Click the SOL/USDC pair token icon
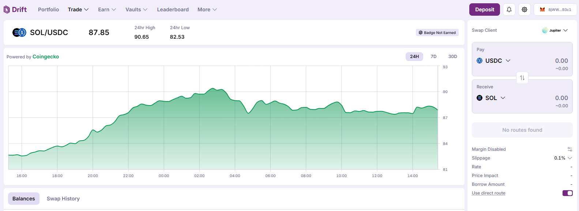 pyautogui.click(x=19, y=32)
